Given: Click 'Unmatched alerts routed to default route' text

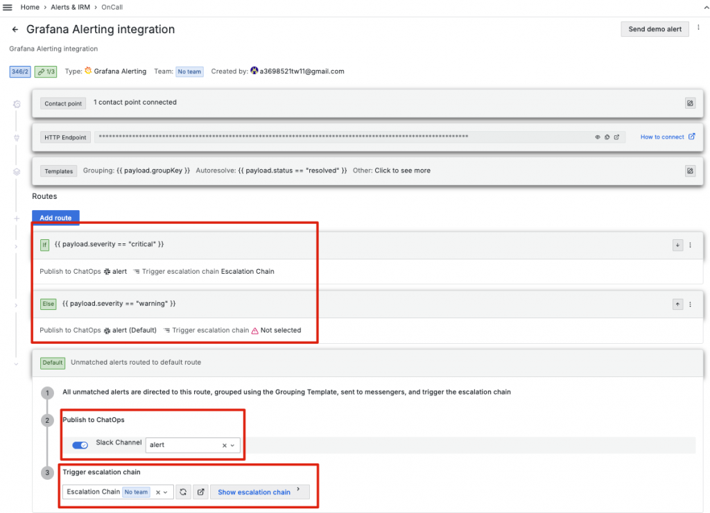Looking at the screenshot, I should [x=136, y=363].
